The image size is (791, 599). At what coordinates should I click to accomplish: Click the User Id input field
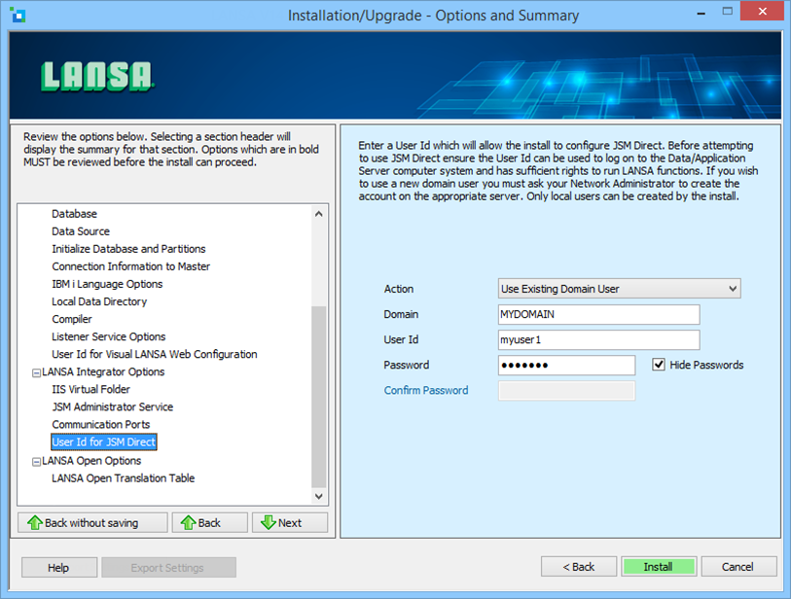(x=598, y=339)
